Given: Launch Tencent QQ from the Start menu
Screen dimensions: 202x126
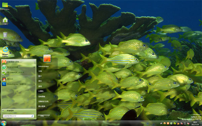Looking at the screenshot, I should [19, 79].
